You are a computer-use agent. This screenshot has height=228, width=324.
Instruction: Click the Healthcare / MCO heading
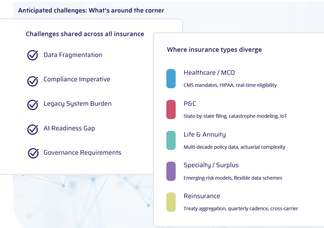[x=209, y=73]
